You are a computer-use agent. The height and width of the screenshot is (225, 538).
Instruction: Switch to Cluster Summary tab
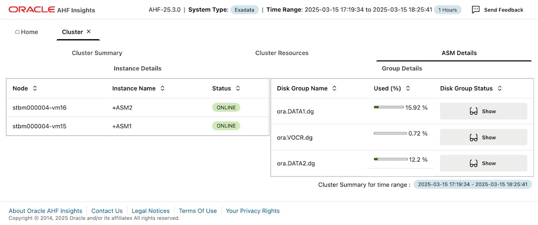[97, 53]
